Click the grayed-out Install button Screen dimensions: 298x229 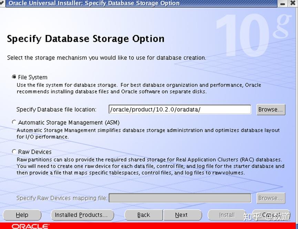point(227,215)
